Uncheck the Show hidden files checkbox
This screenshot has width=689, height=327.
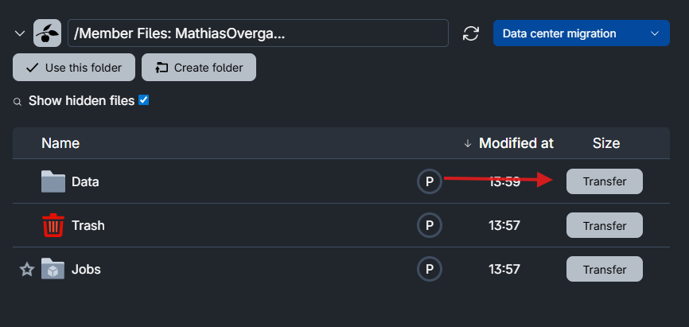coord(144,100)
